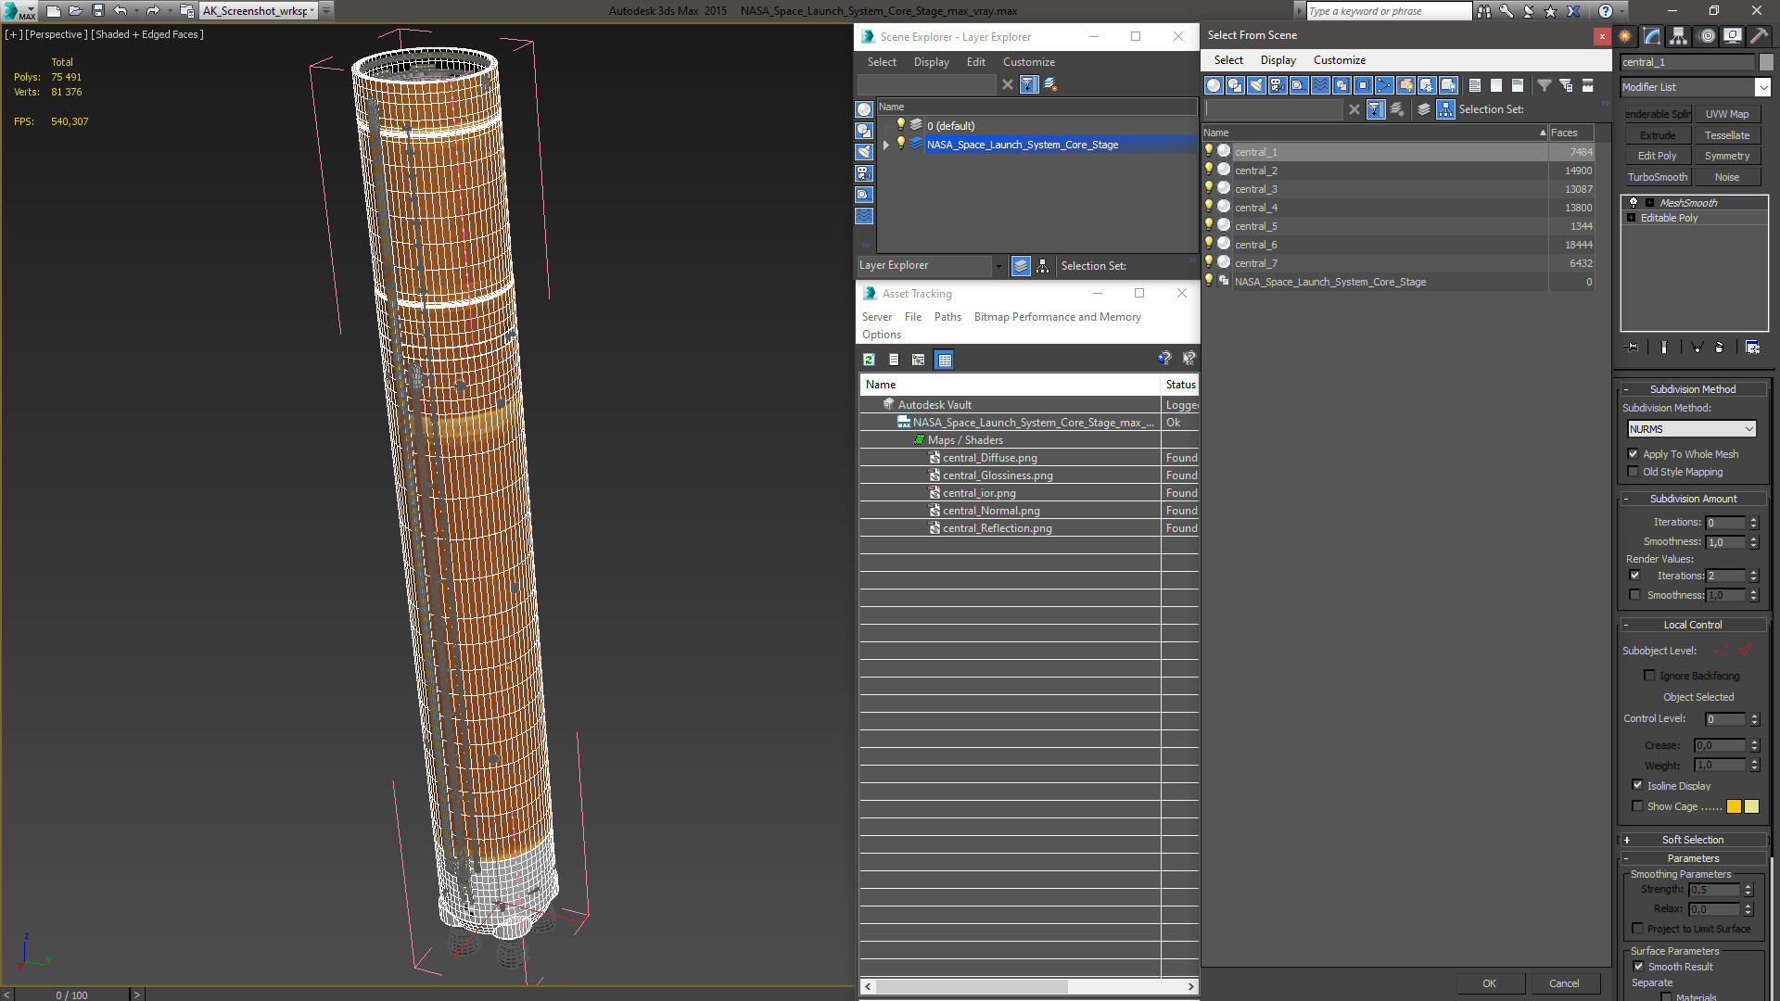The height and width of the screenshot is (1001, 1780).
Task: Enable Project to Limit Surface checkbox
Action: [x=1637, y=929]
